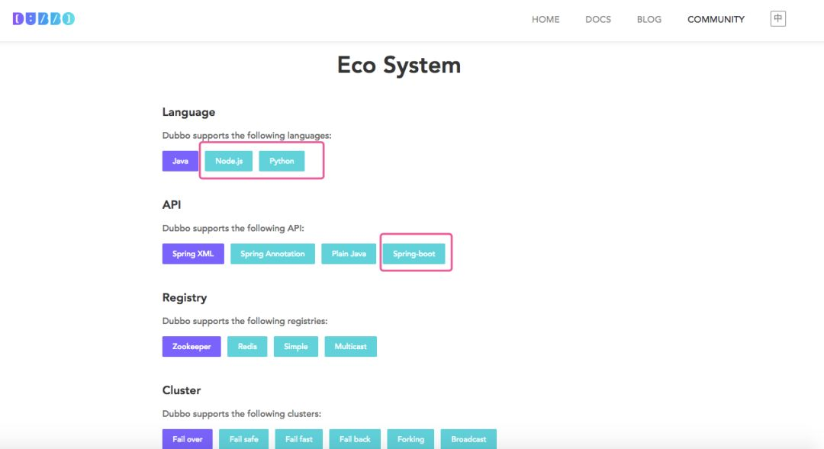
Task: Select the Spring-boot API button
Action: click(414, 254)
